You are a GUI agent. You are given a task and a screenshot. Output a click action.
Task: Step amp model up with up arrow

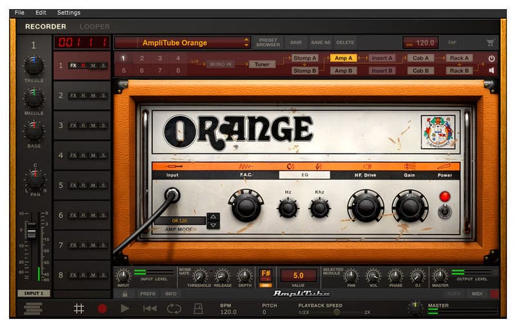coord(213,217)
